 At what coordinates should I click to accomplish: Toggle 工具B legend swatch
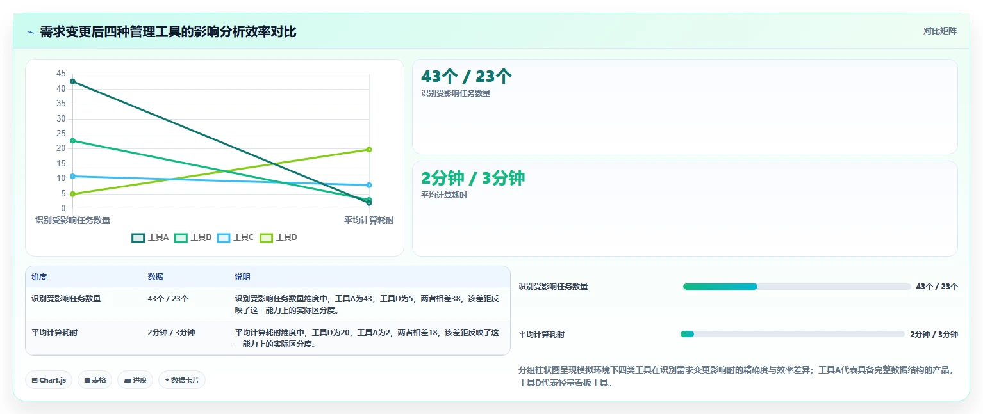click(x=181, y=237)
